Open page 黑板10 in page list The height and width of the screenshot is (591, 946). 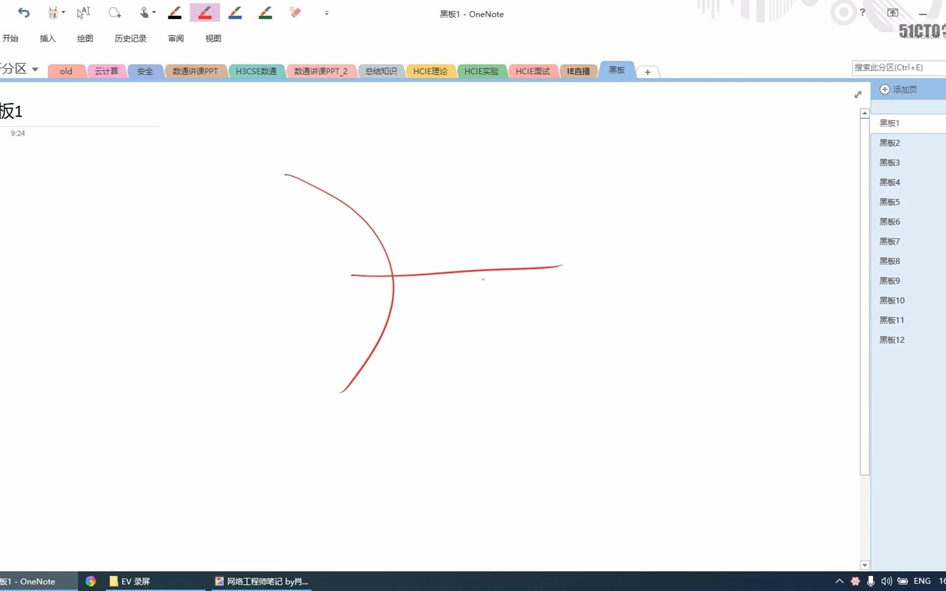909,300
